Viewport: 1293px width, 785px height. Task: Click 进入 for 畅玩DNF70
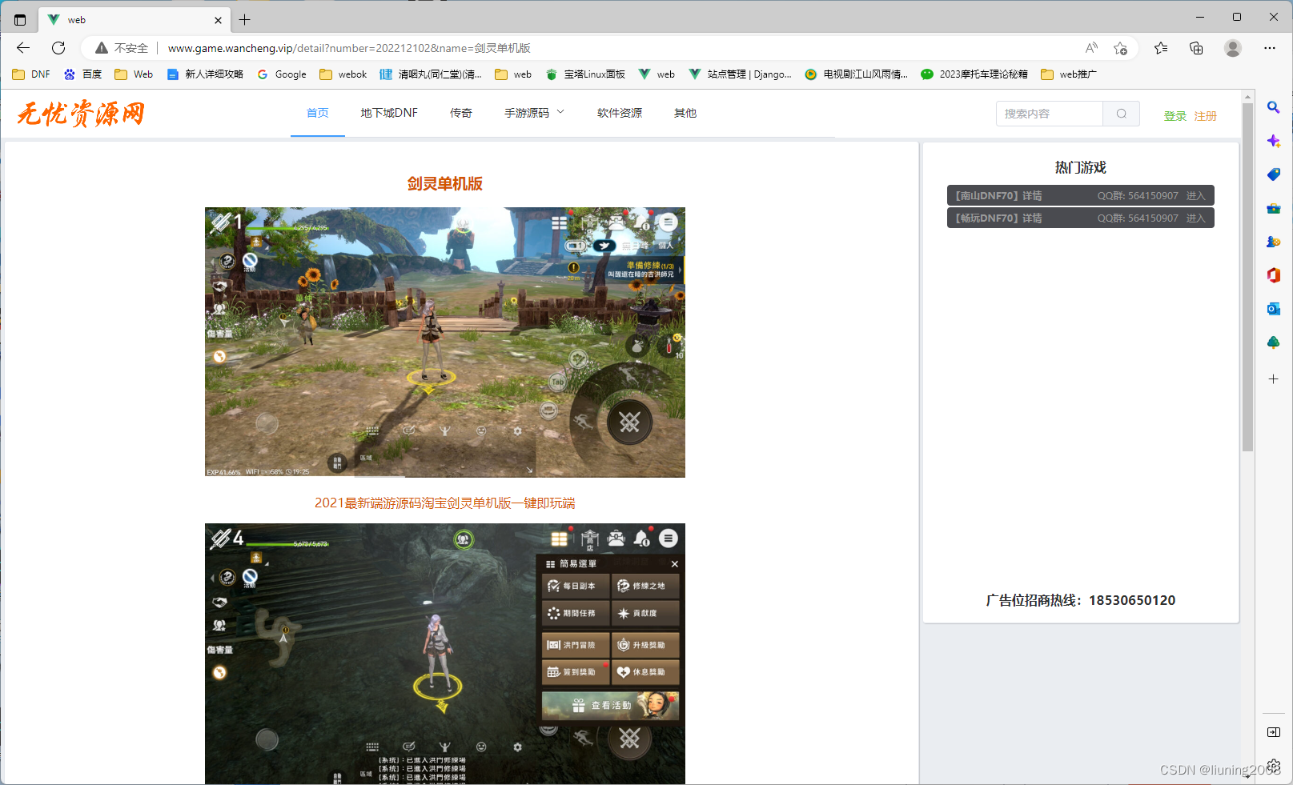click(x=1195, y=218)
